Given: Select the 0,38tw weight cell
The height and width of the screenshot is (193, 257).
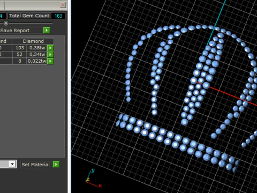Looking at the screenshot, I should tap(37, 48).
